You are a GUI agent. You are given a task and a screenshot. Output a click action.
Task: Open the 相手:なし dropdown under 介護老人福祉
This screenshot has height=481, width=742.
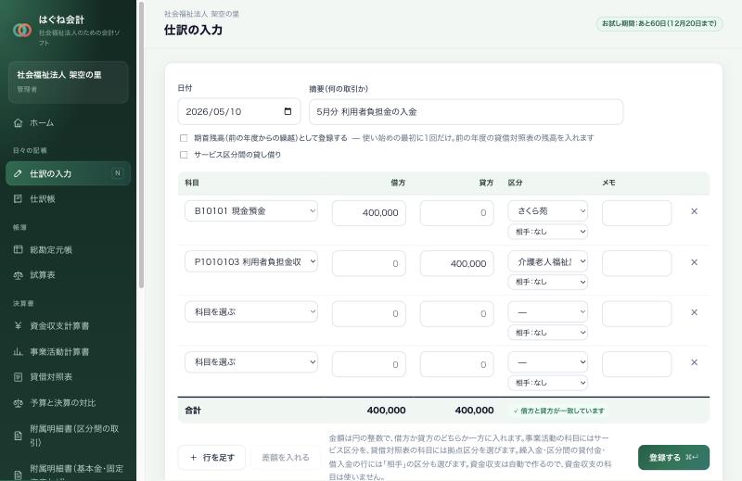point(548,282)
